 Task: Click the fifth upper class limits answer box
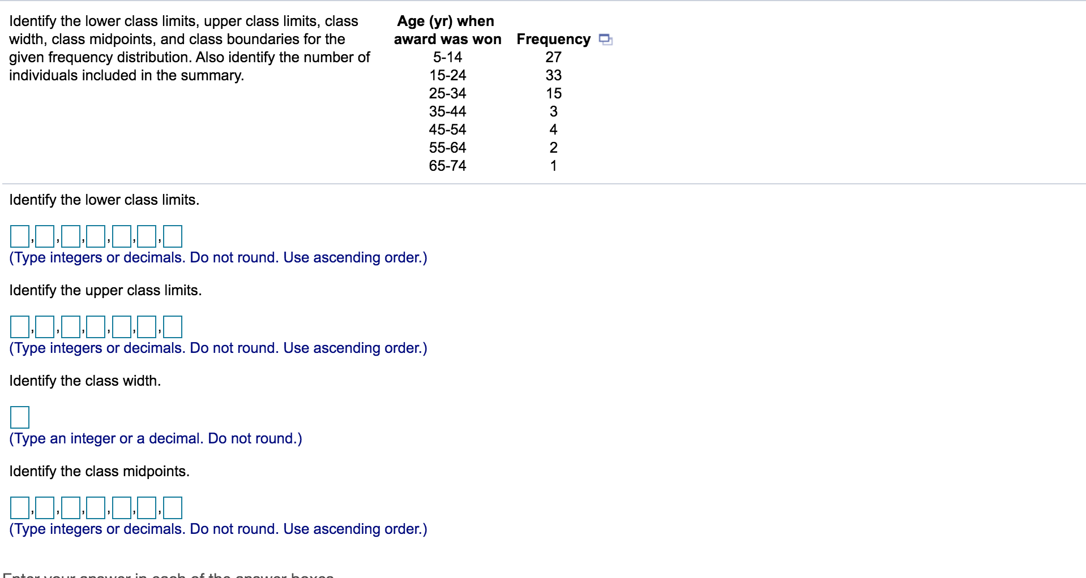tap(121, 327)
